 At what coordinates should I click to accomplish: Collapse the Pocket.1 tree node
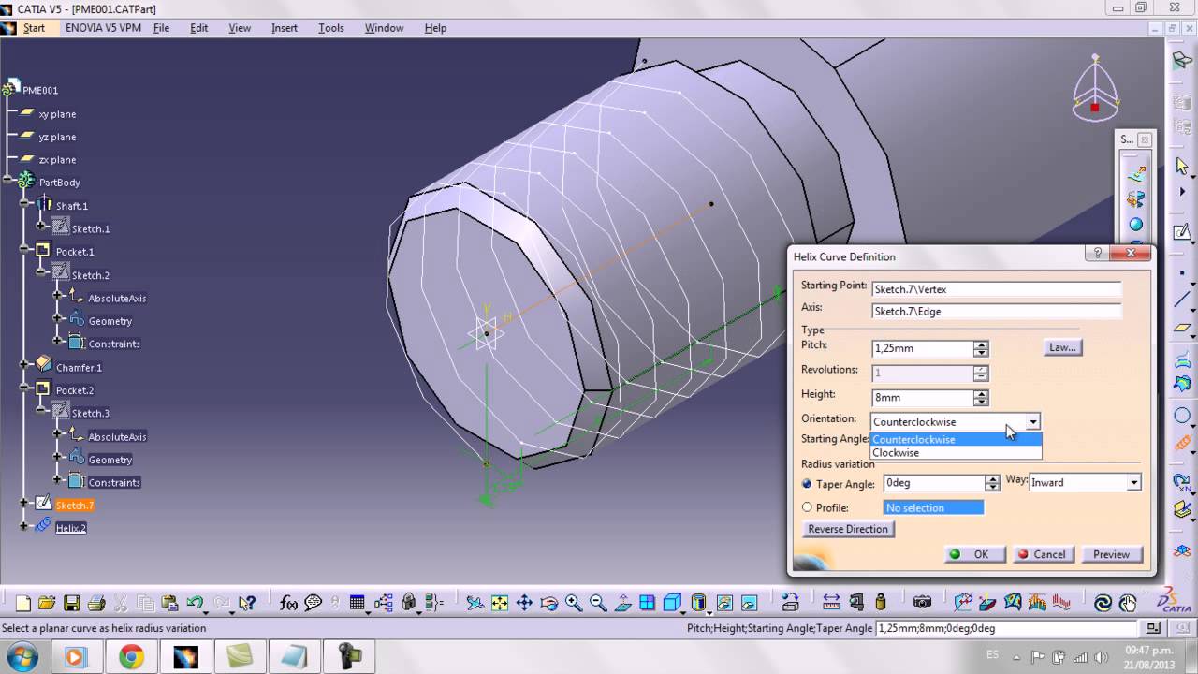[24, 251]
